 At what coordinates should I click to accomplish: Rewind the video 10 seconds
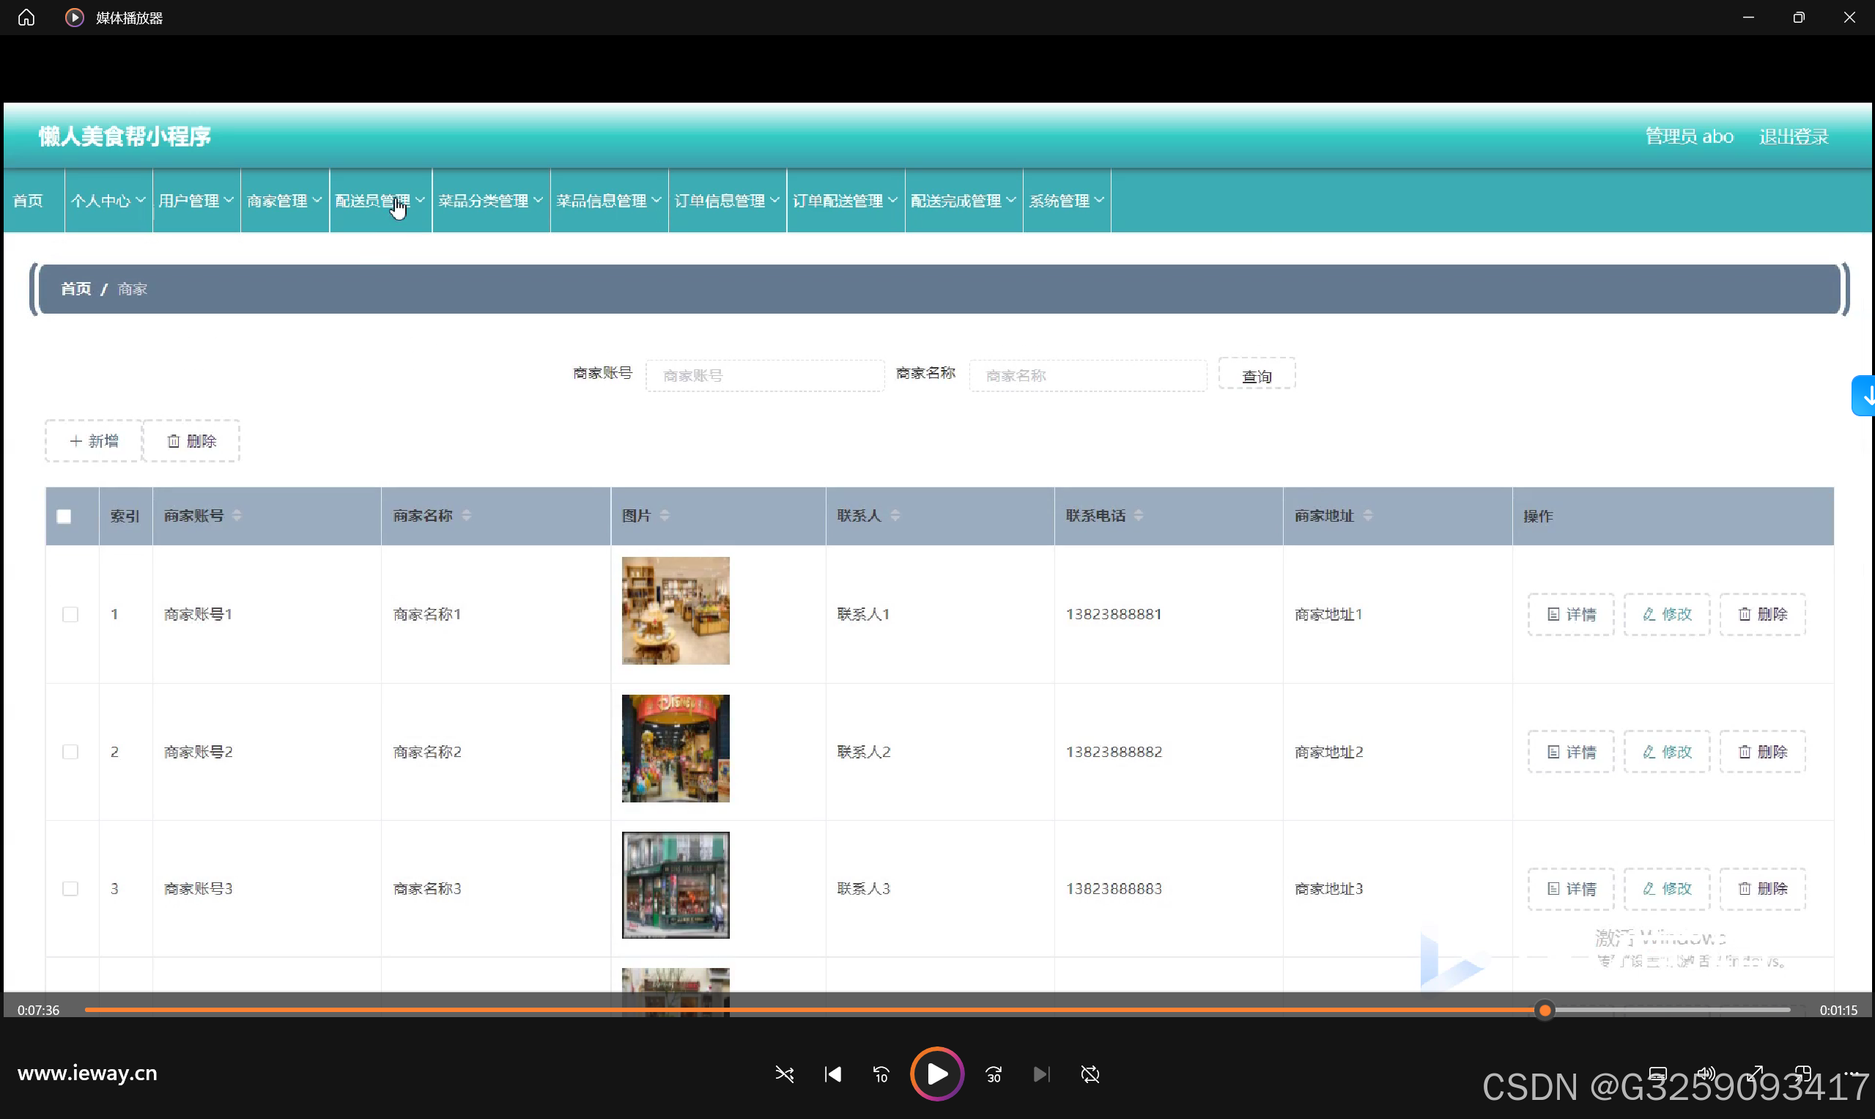[x=881, y=1074]
